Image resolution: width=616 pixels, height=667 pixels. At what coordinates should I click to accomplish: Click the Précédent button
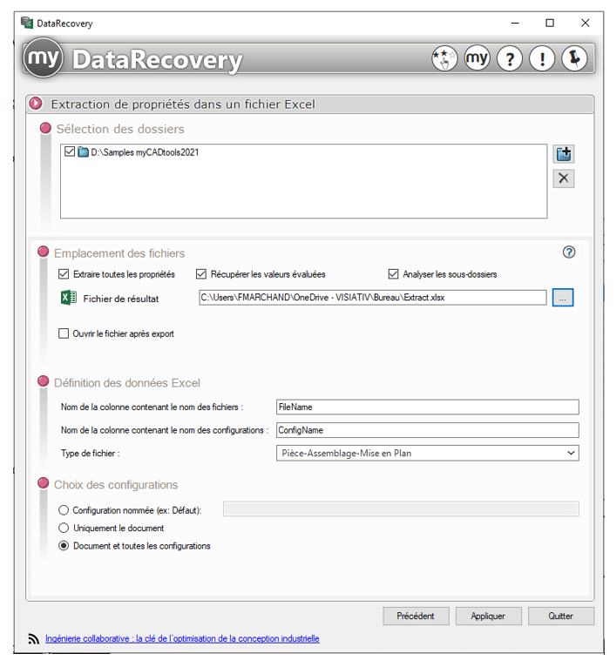point(416,616)
